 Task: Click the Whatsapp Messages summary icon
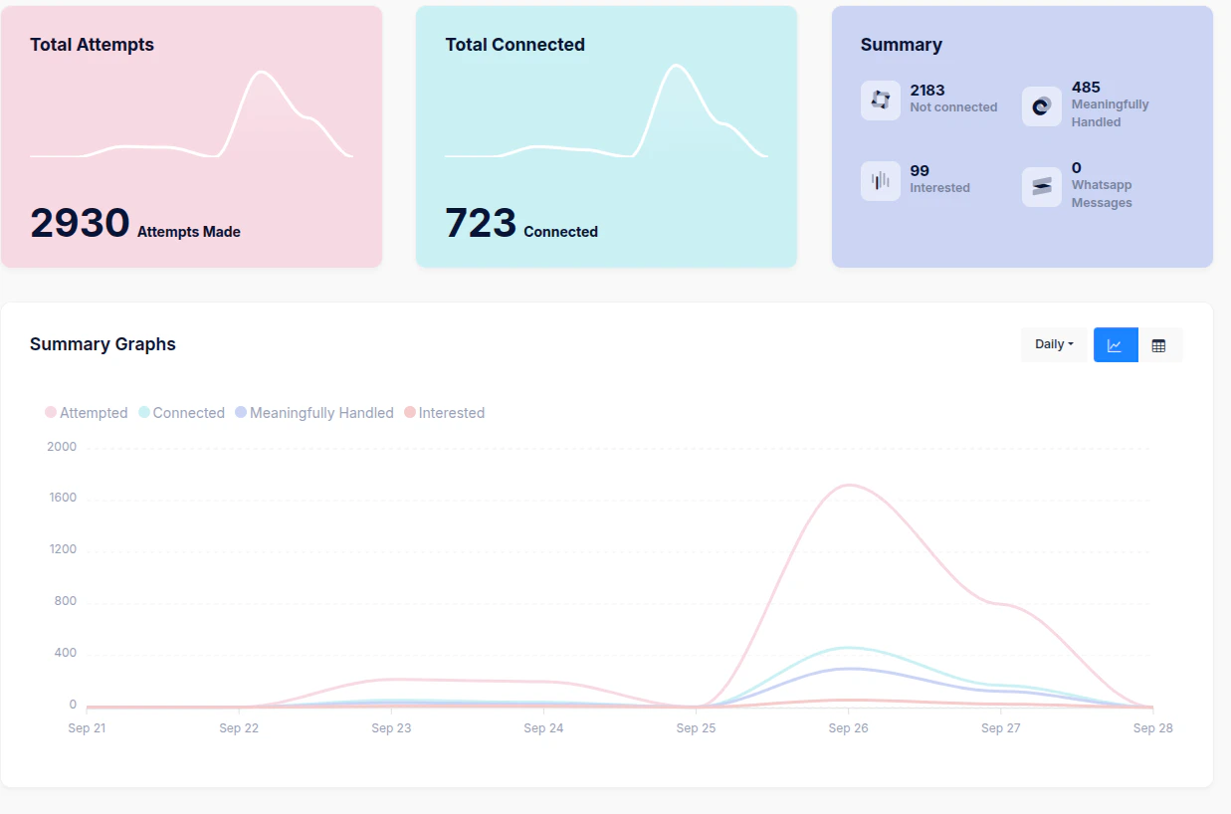1041,187
